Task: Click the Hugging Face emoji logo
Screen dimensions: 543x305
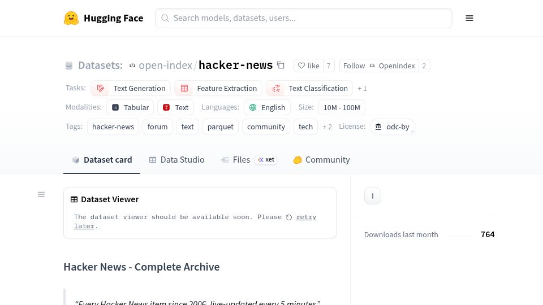Action: [71, 18]
